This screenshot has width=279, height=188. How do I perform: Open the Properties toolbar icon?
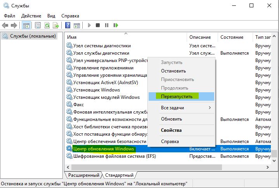[x=38, y=26]
